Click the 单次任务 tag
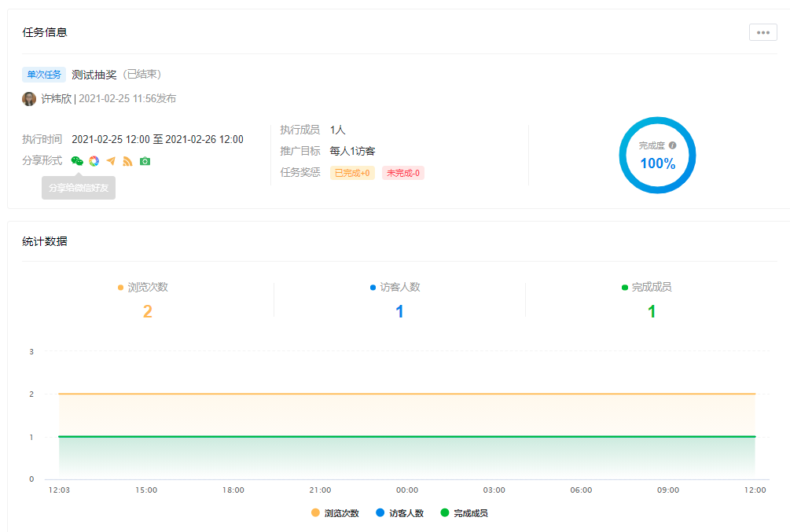The height and width of the screenshot is (532, 790). point(44,75)
